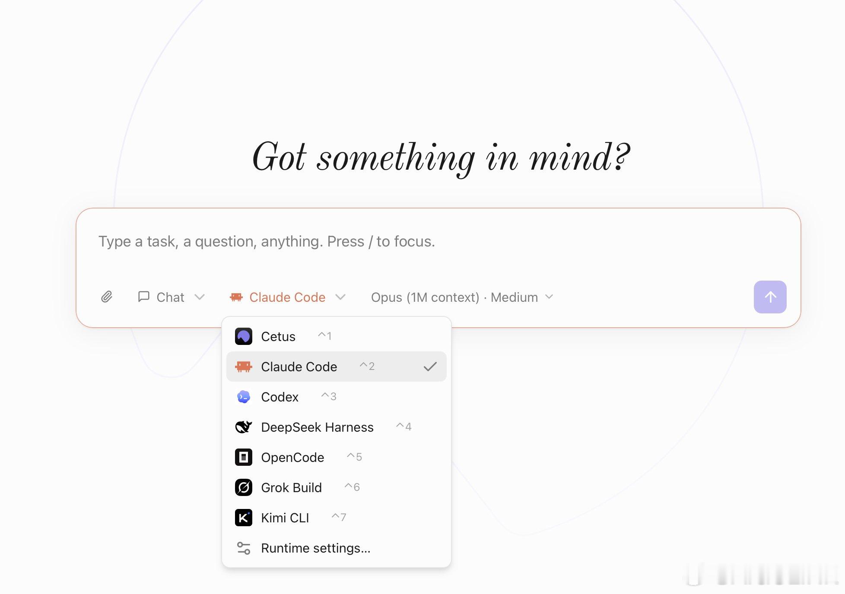Screen dimensions: 845x594
Task: Select Cetus from the runtime menu
Action: click(x=337, y=336)
